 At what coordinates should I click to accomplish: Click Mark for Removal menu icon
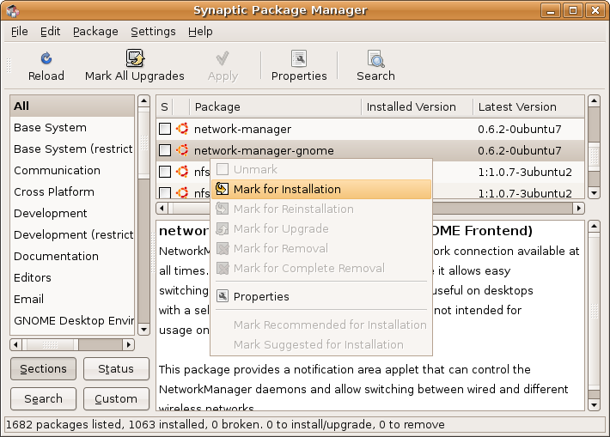(x=223, y=248)
